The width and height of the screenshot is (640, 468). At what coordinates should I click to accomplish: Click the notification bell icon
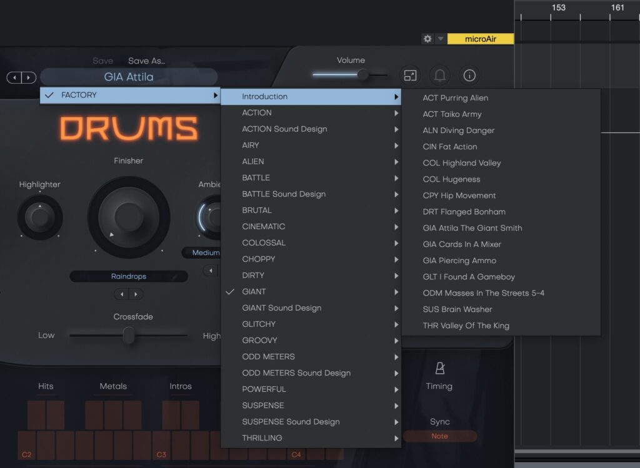pos(440,76)
